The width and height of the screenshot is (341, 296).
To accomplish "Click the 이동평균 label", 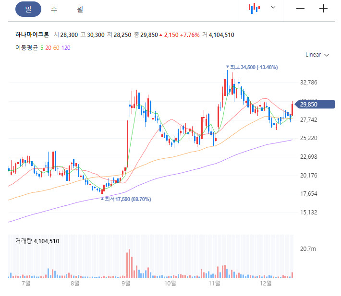I will pyautogui.click(x=26, y=48).
